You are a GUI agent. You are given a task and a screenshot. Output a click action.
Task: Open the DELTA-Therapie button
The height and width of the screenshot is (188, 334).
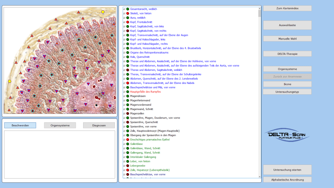[x=287, y=54]
